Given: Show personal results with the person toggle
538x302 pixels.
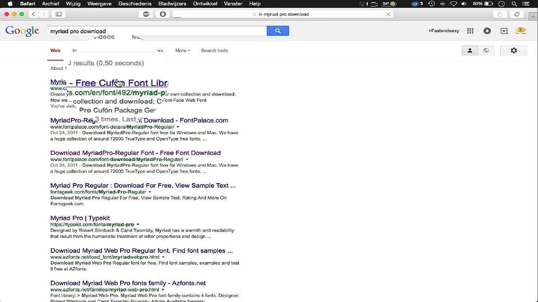Looking at the screenshot, I should [470, 50].
